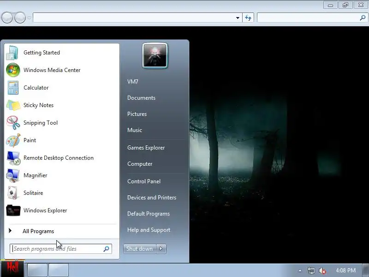Click the Hell start button

point(12,268)
